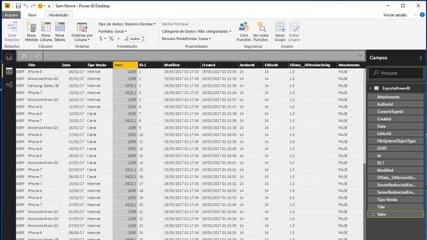Select Attachments field in Campos
This screenshot has width=427, height=240.
(396, 97)
